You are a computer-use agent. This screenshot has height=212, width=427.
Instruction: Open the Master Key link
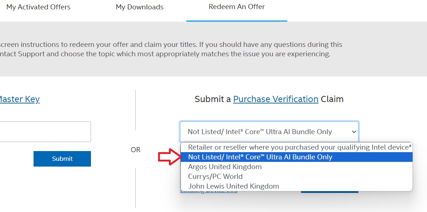click(19, 99)
